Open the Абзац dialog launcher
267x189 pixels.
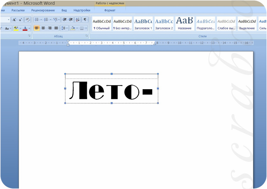click(87, 36)
